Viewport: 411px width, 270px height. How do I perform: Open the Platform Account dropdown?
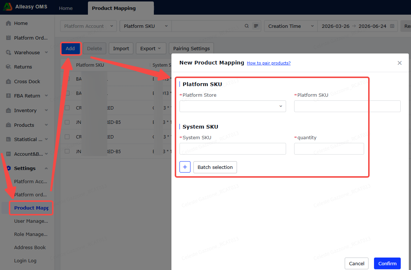pos(88,26)
